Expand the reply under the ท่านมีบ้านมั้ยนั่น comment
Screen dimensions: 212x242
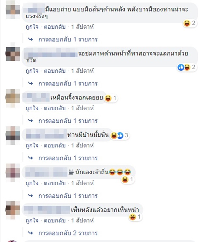68,158
